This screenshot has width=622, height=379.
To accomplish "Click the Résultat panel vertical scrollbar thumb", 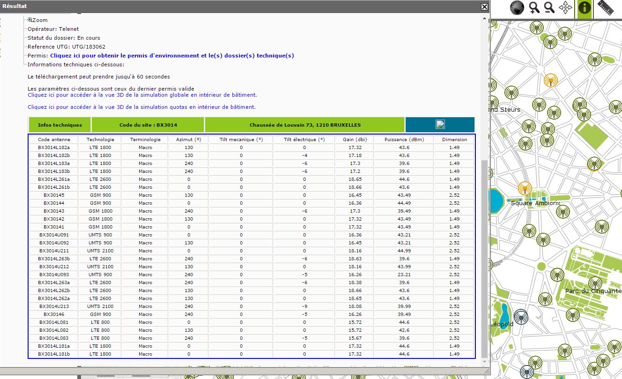I will pos(484,257).
